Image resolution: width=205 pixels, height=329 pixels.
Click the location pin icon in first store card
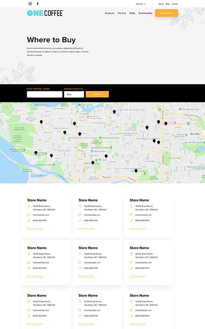tap(29, 206)
